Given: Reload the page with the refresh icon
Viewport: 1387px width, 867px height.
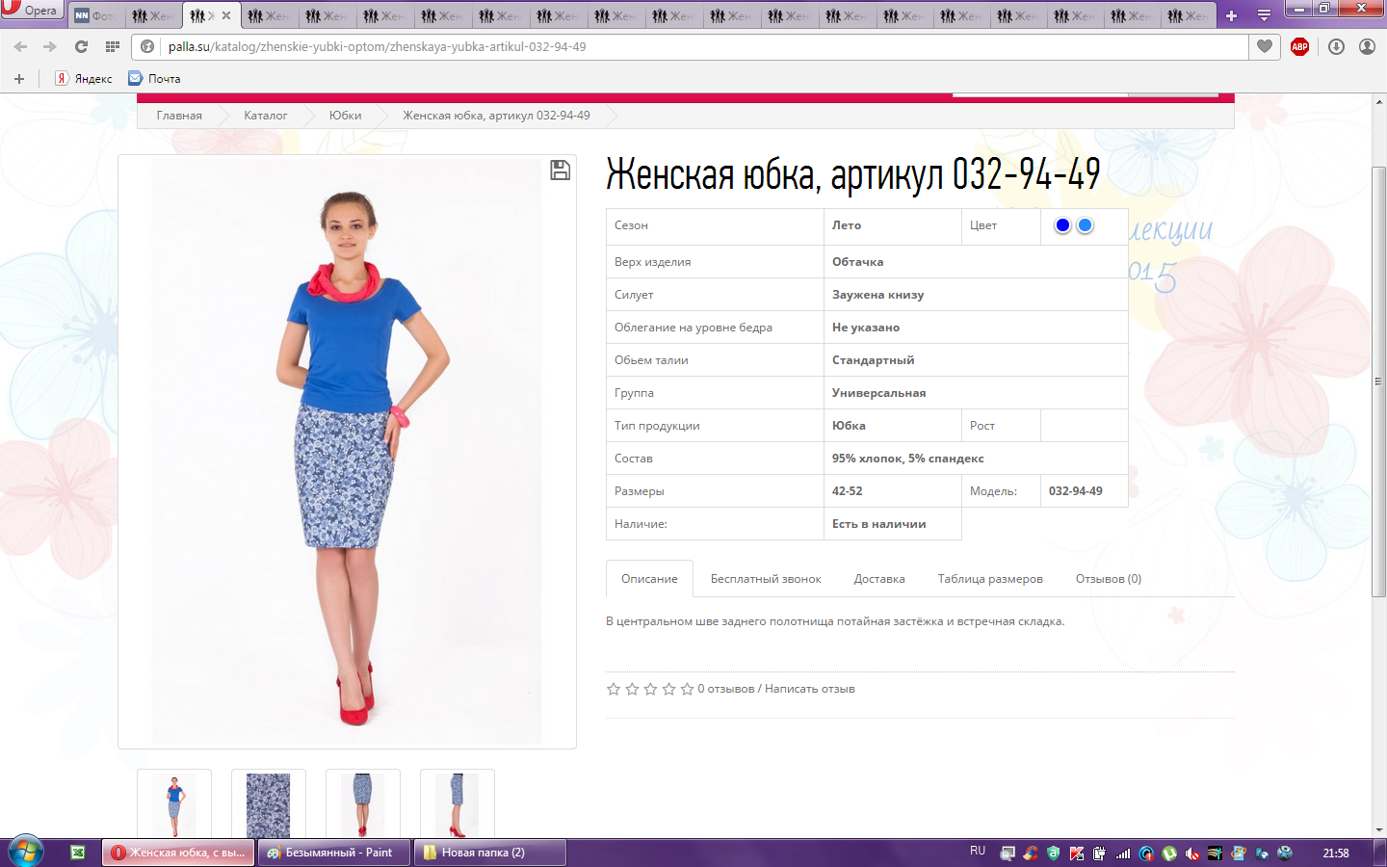Looking at the screenshot, I should 81,46.
